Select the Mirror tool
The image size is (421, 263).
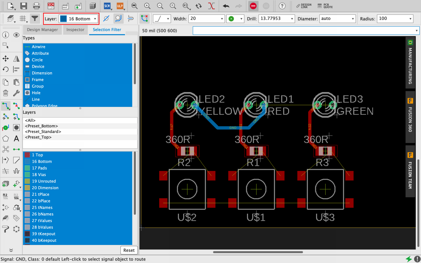[16, 58]
